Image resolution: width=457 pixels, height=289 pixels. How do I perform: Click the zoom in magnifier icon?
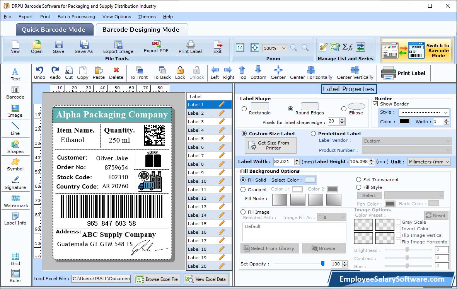point(294,48)
